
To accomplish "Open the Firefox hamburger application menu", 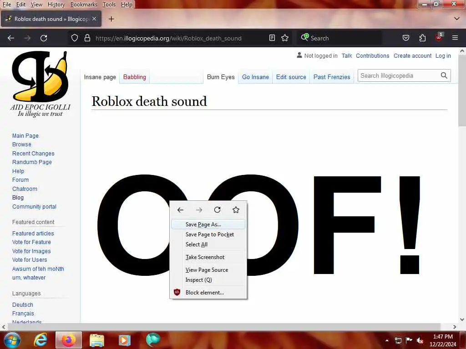I will (455, 38).
